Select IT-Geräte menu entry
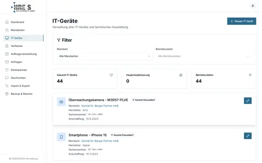 click(x=23, y=38)
